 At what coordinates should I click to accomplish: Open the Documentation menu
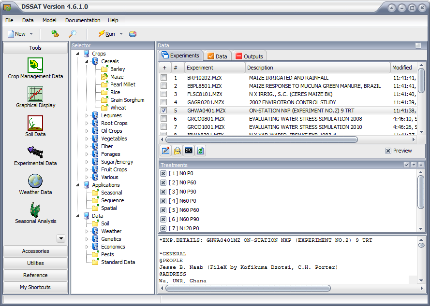point(83,20)
